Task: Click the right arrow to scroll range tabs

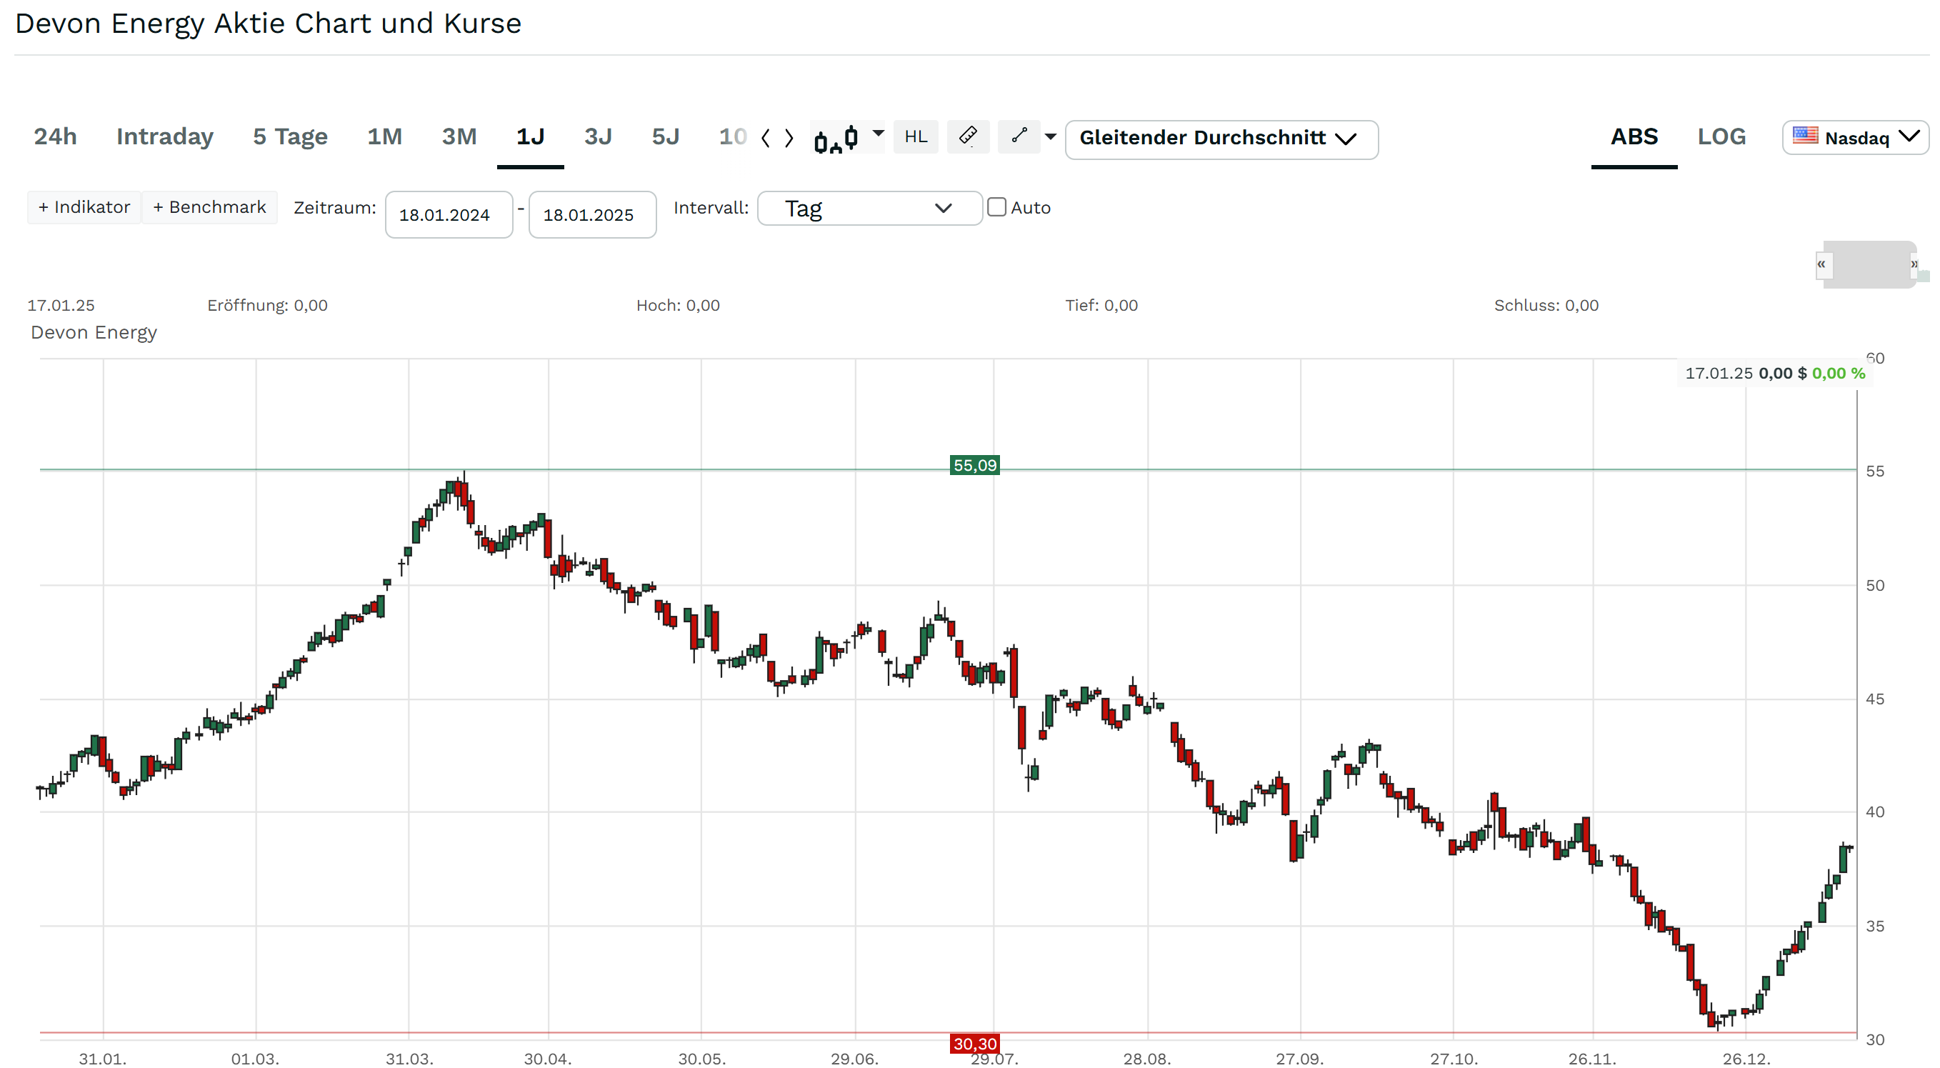Action: click(x=789, y=138)
